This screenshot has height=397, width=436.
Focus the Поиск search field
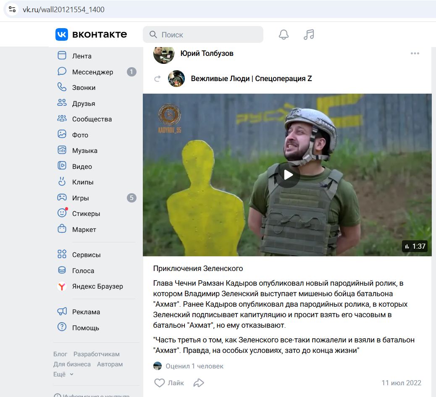pos(203,34)
